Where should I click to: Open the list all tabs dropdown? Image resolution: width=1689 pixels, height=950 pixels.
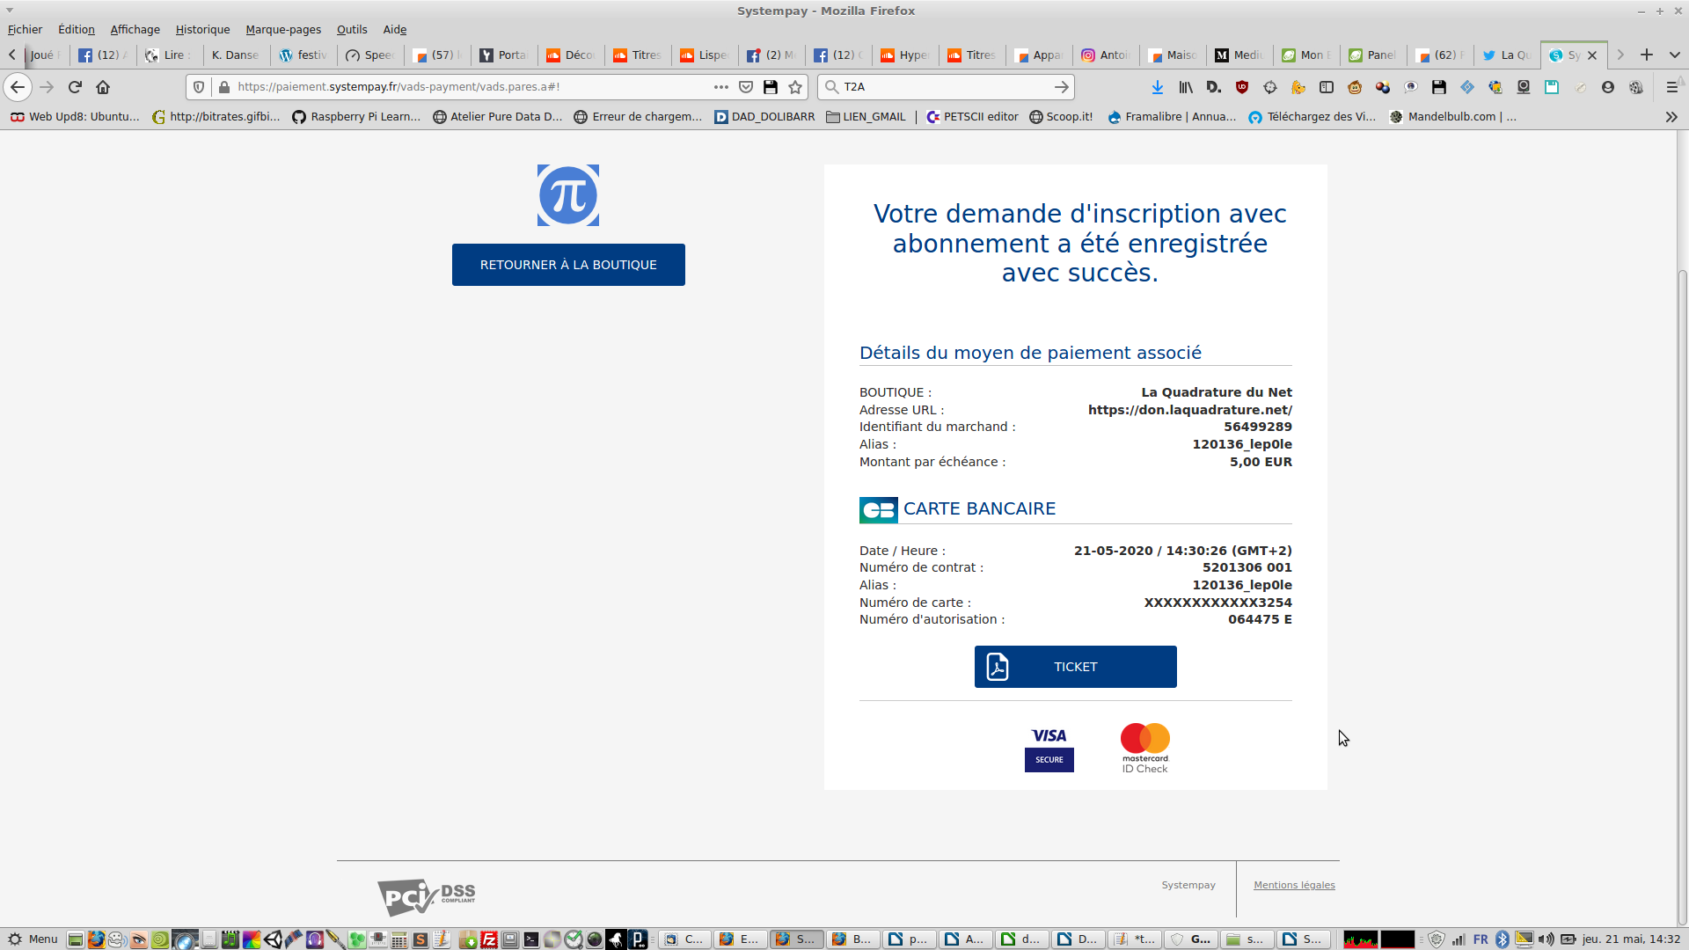pyautogui.click(x=1675, y=55)
